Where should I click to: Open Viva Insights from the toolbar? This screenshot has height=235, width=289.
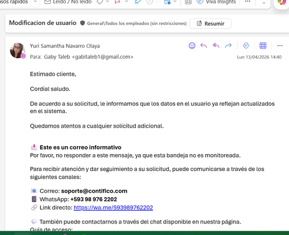coord(216,2)
